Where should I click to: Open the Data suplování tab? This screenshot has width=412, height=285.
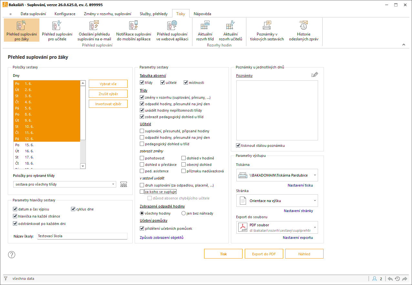pos(33,14)
